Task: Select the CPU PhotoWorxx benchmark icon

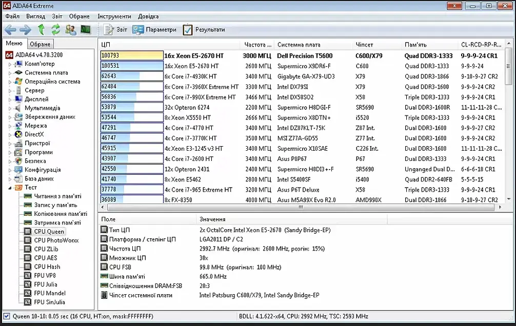Action: [x=28, y=240]
